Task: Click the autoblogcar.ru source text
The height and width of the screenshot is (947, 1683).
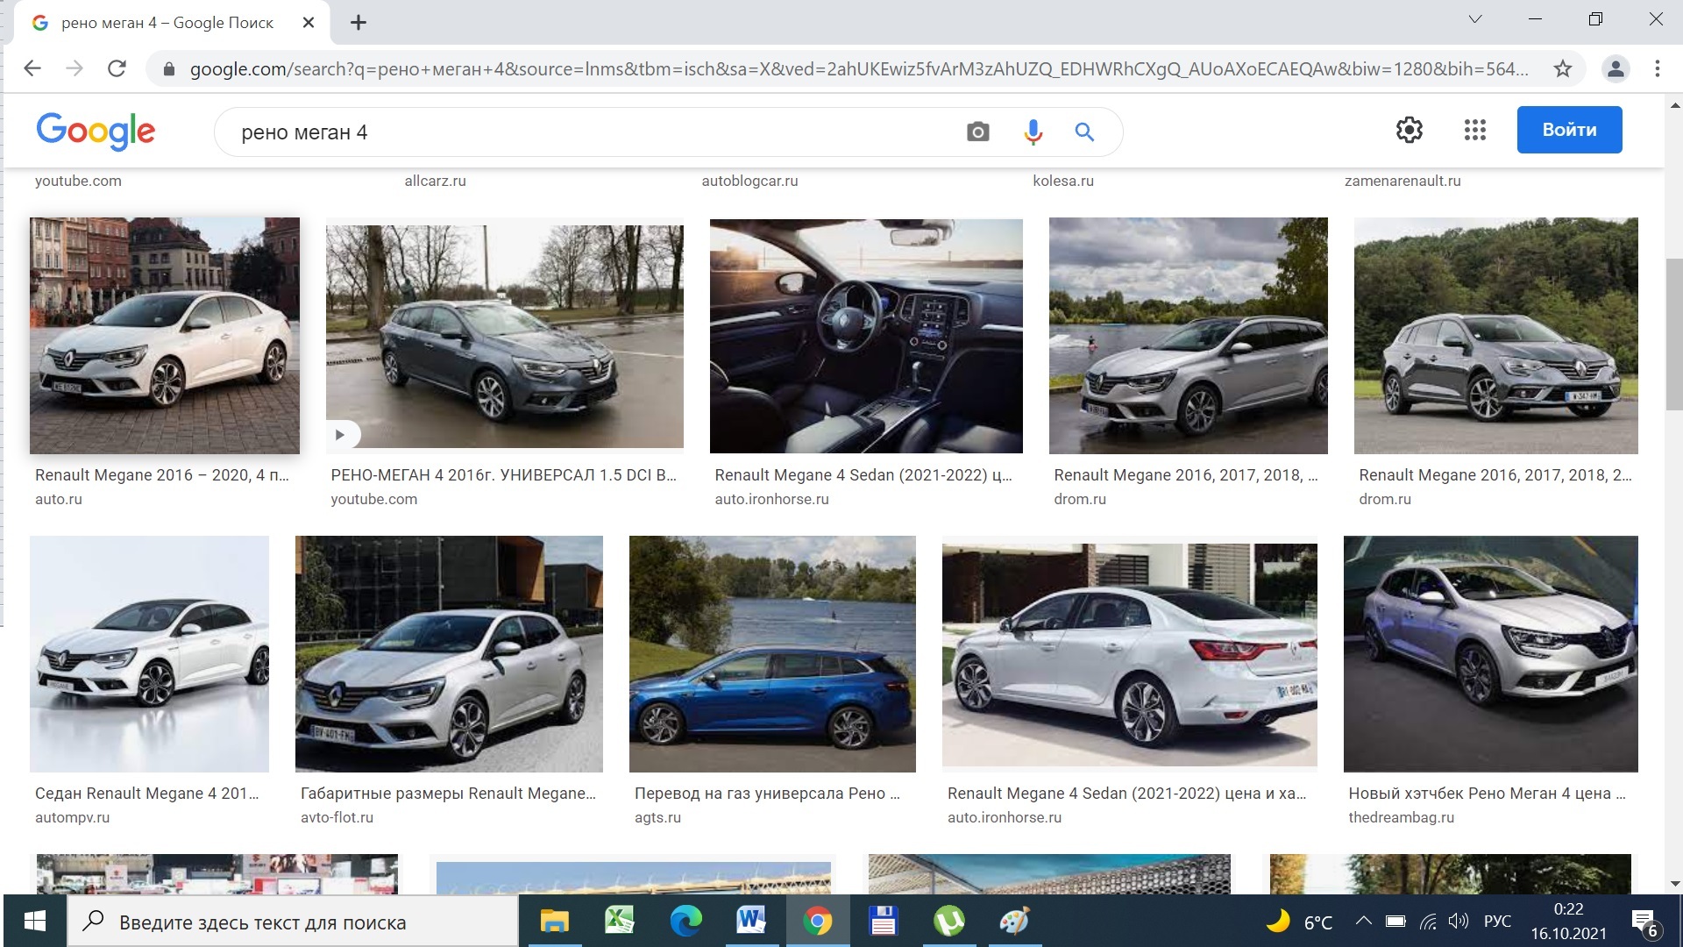Action: point(749,181)
